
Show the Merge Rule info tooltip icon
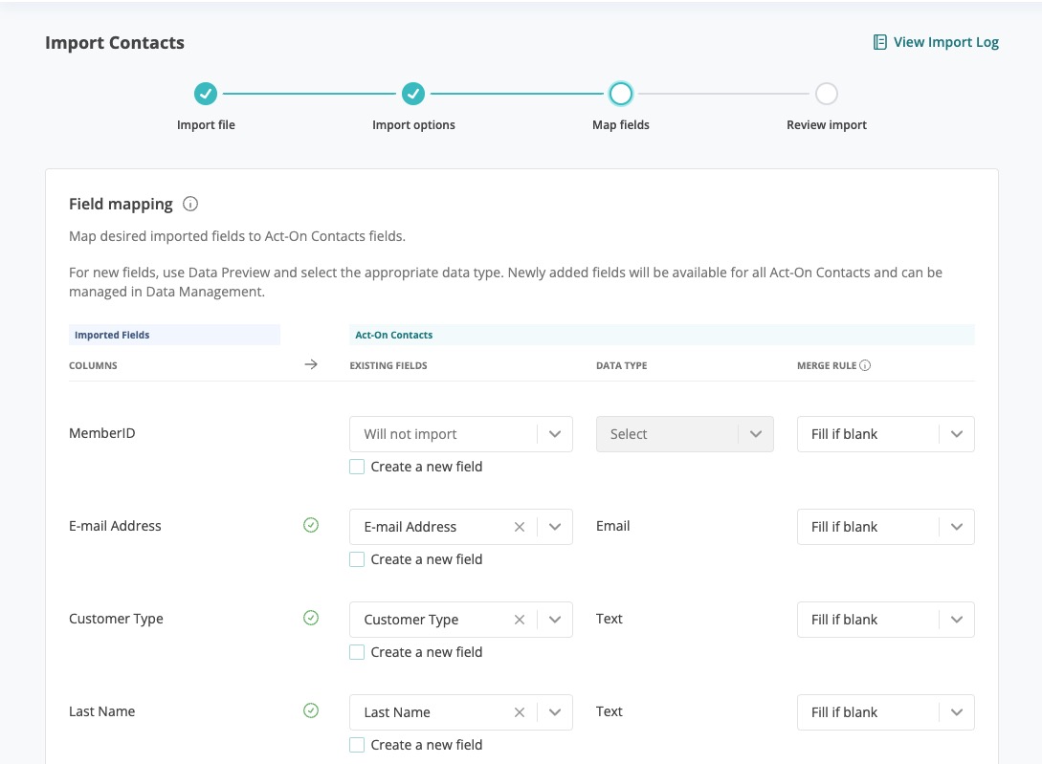point(865,365)
